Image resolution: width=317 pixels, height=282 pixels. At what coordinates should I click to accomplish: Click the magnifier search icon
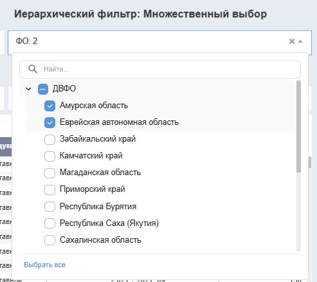coord(33,69)
